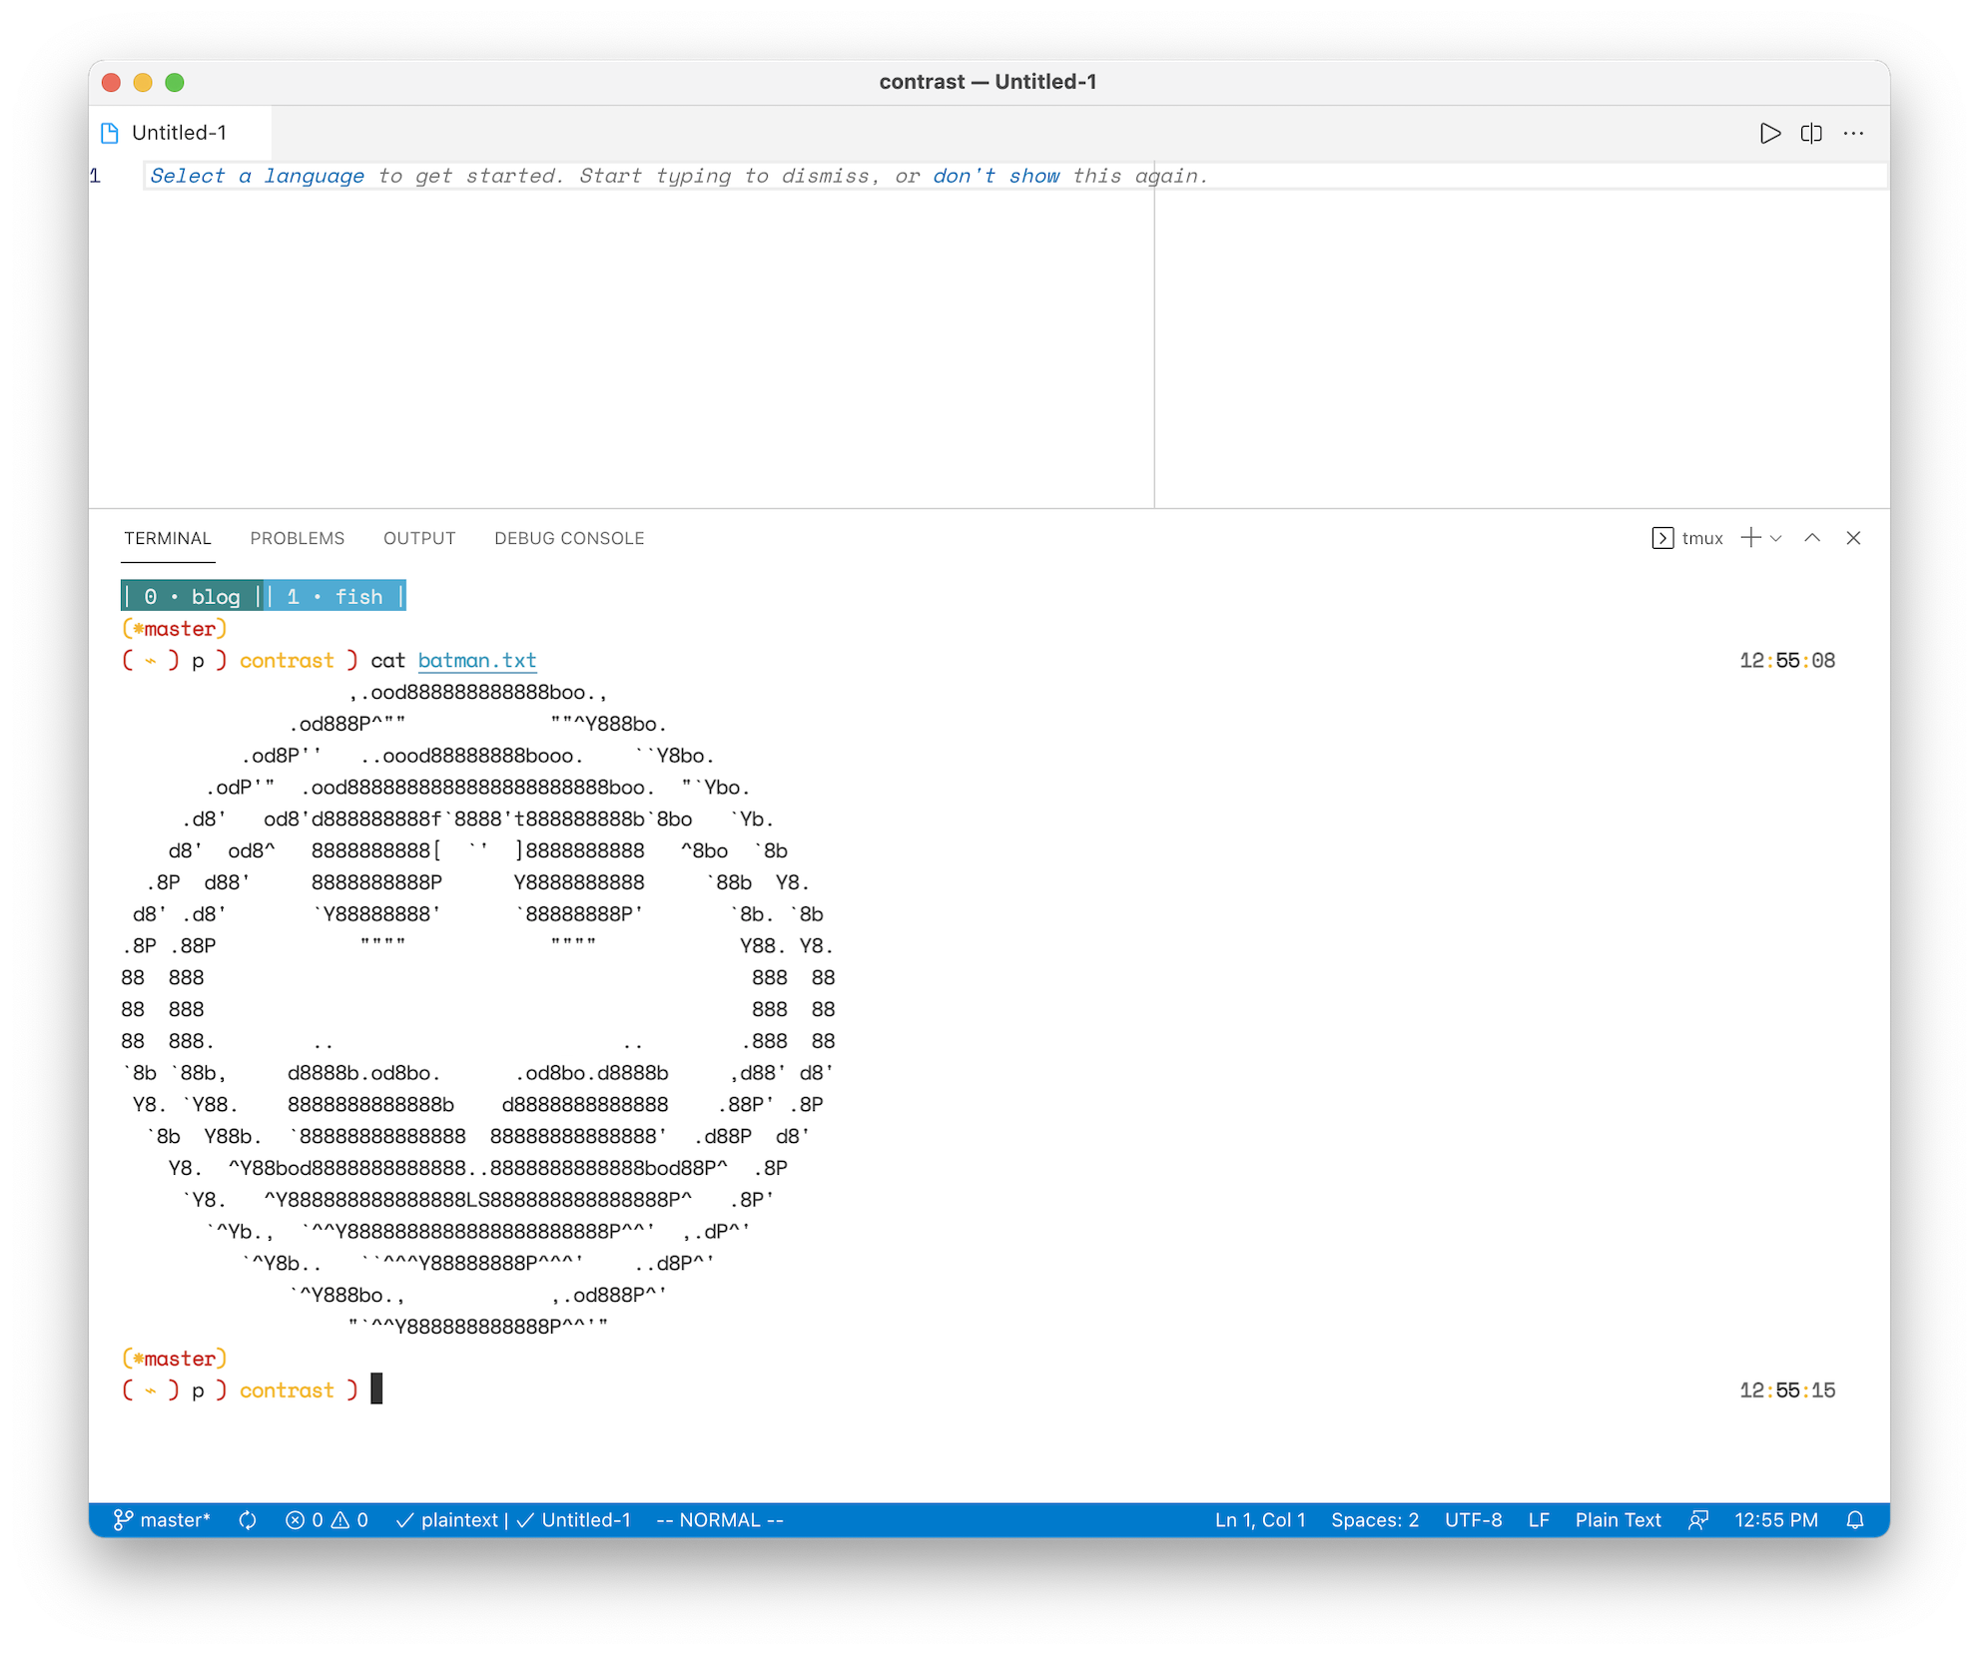The height and width of the screenshot is (1655, 1979).
Task: Click the 'Select a language' link
Action: [257, 176]
